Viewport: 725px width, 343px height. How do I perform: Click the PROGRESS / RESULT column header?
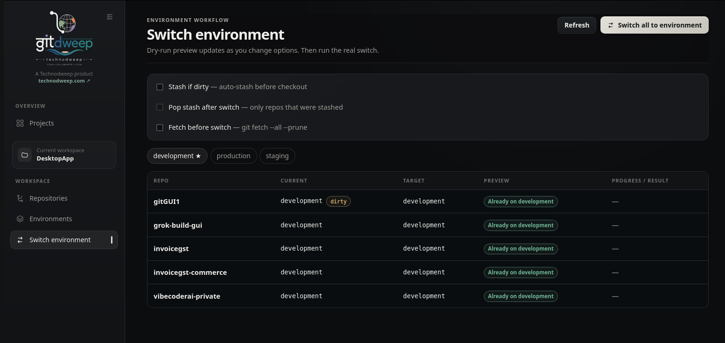[640, 181]
